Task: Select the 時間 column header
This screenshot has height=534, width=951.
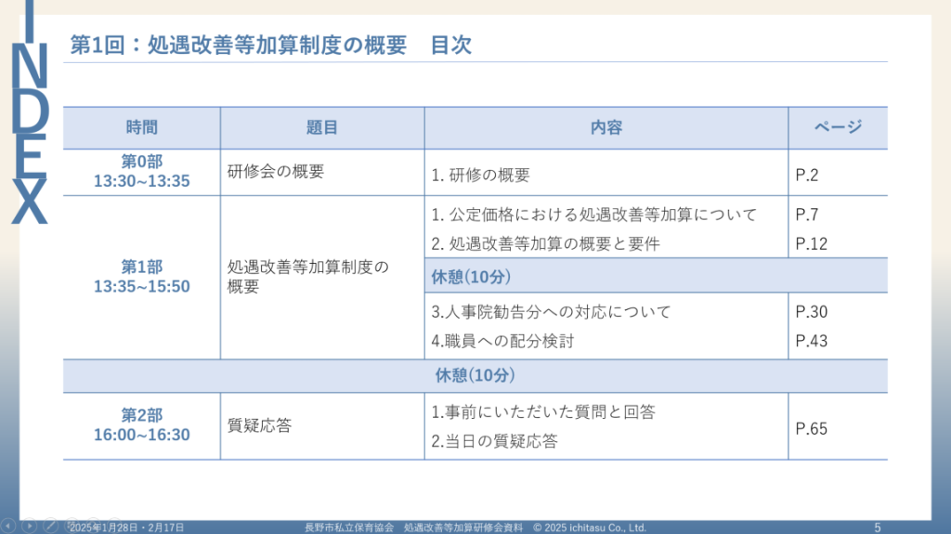Action: point(142,127)
